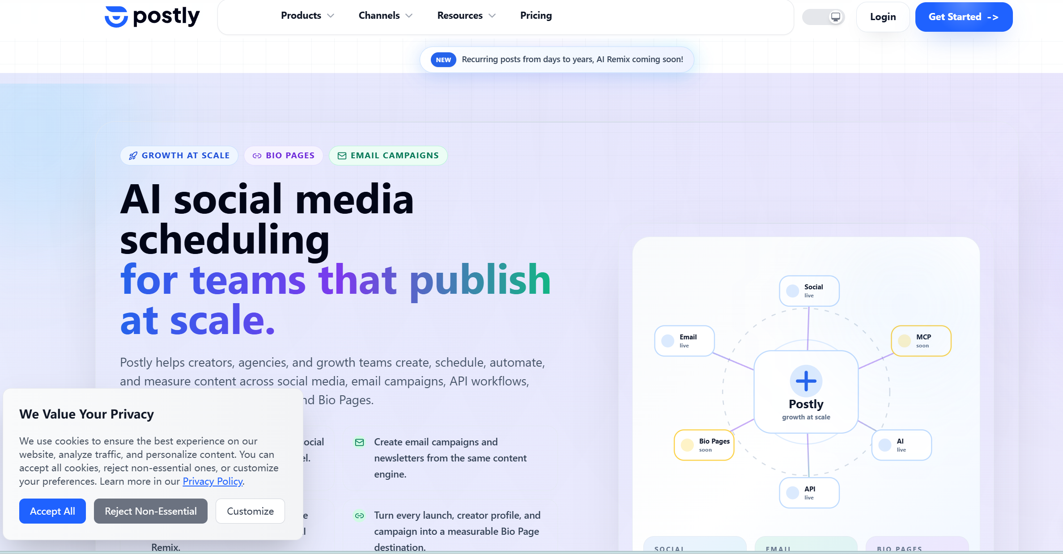Click the API node label in diagram
The height and width of the screenshot is (554, 1063).
[x=810, y=489]
